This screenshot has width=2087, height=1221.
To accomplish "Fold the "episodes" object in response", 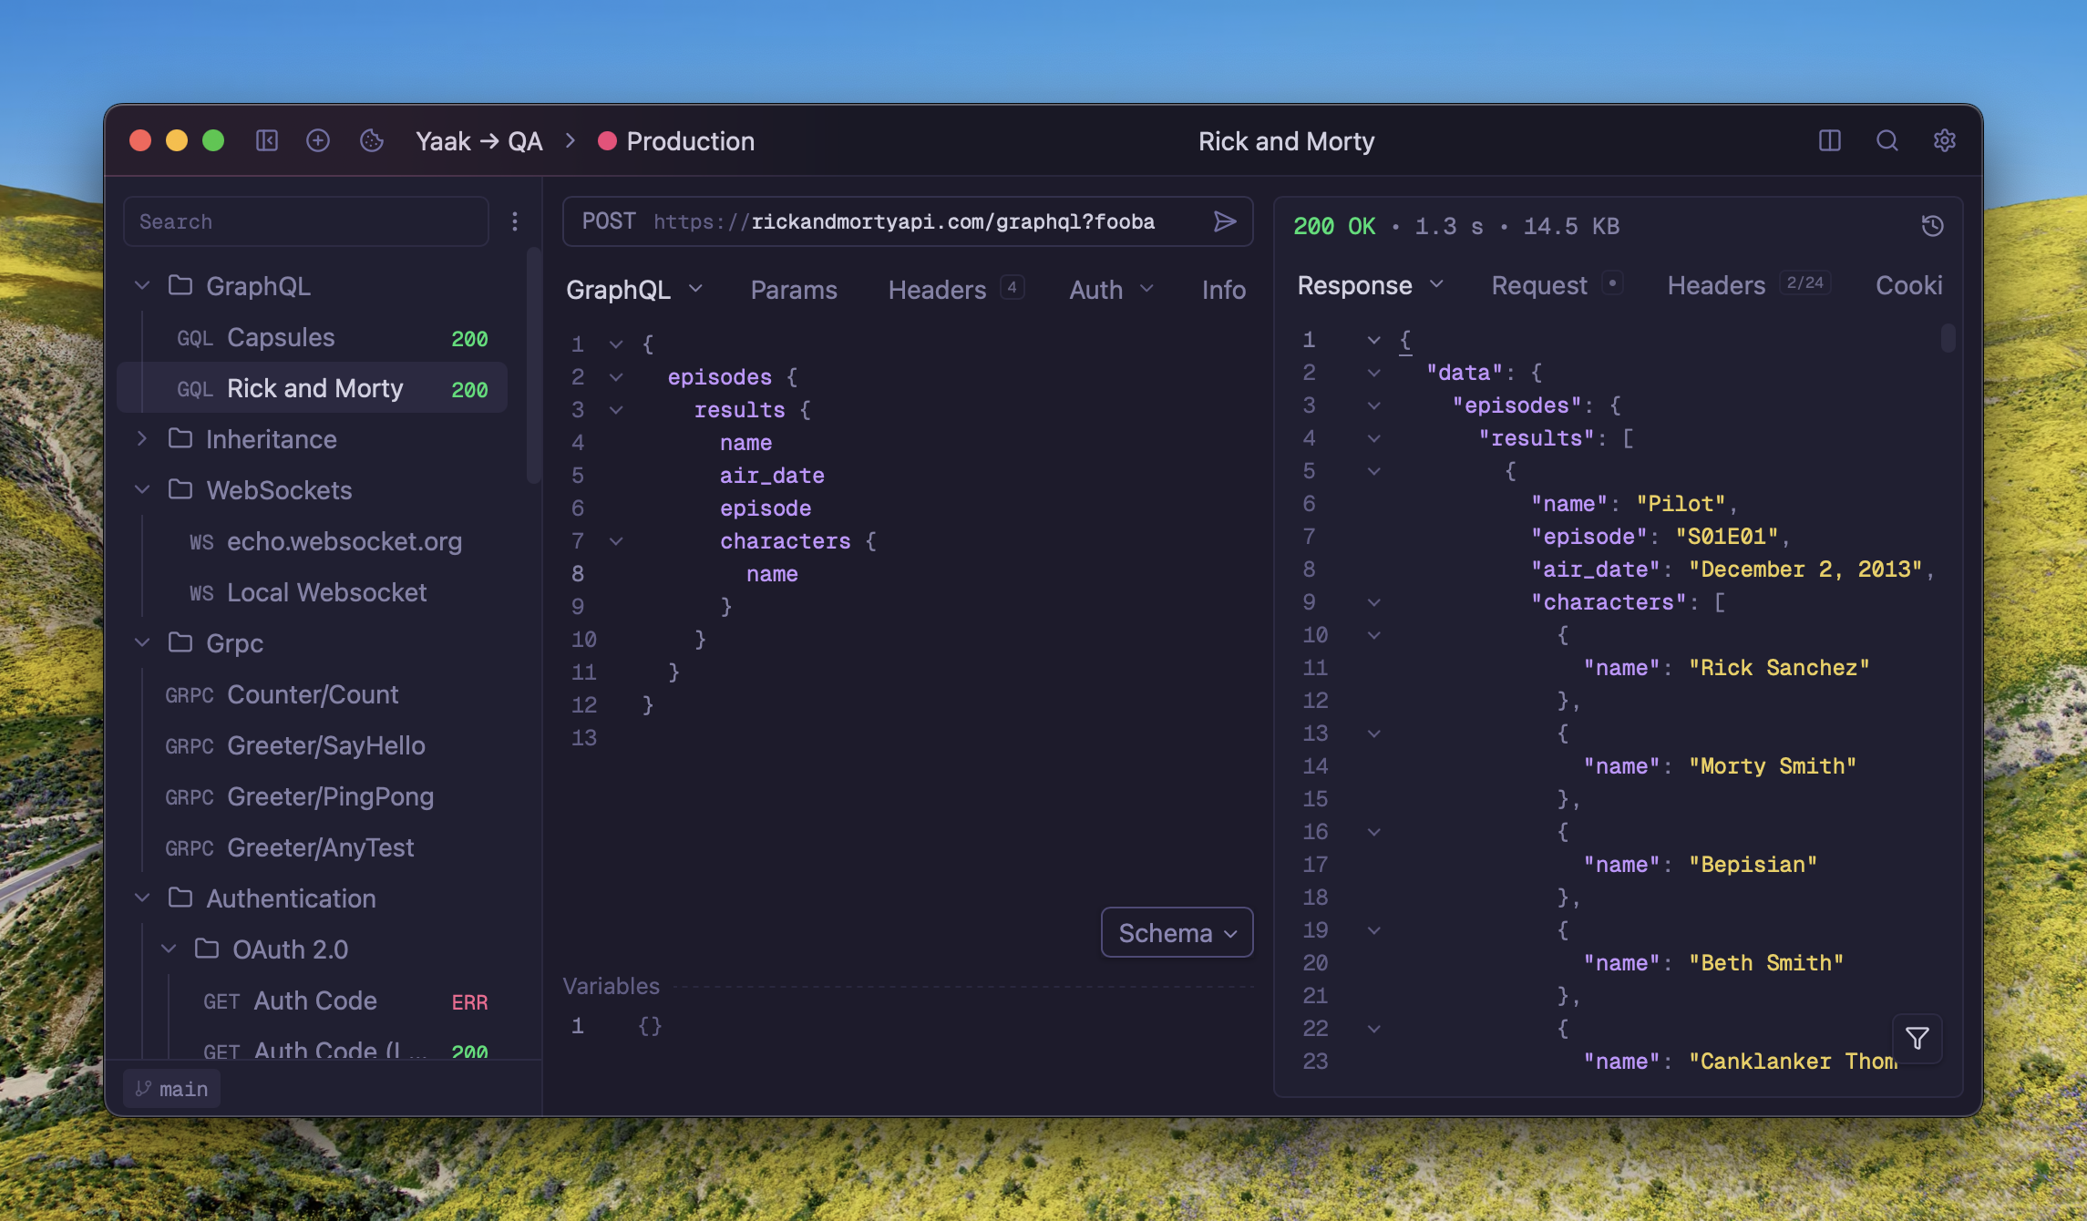I will (1373, 405).
